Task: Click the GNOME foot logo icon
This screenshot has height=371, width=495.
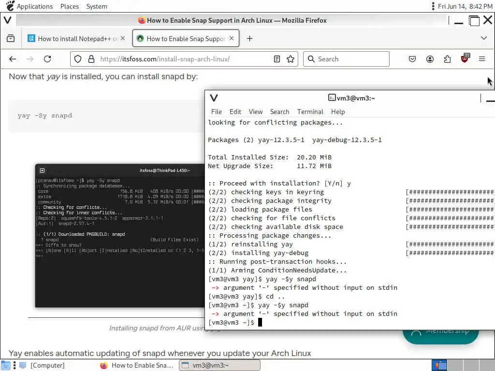Action: point(10,6)
